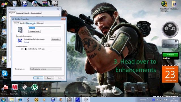Click the blue camera app in the taskbar
The height and width of the screenshot is (102, 181).
click(x=53, y=99)
